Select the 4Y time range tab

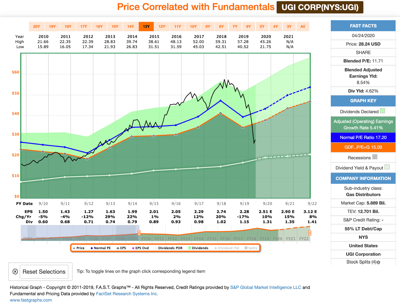click(275, 26)
